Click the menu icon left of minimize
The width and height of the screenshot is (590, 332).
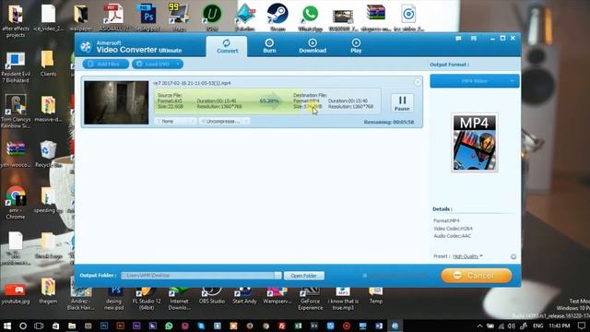coord(474,39)
